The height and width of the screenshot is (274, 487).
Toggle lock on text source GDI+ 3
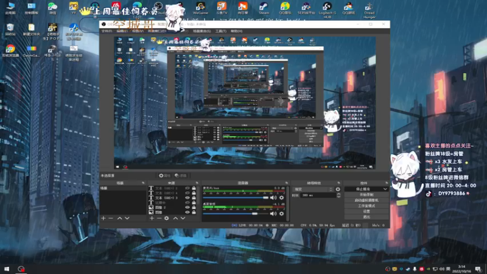pyautogui.click(x=194, y=198)
